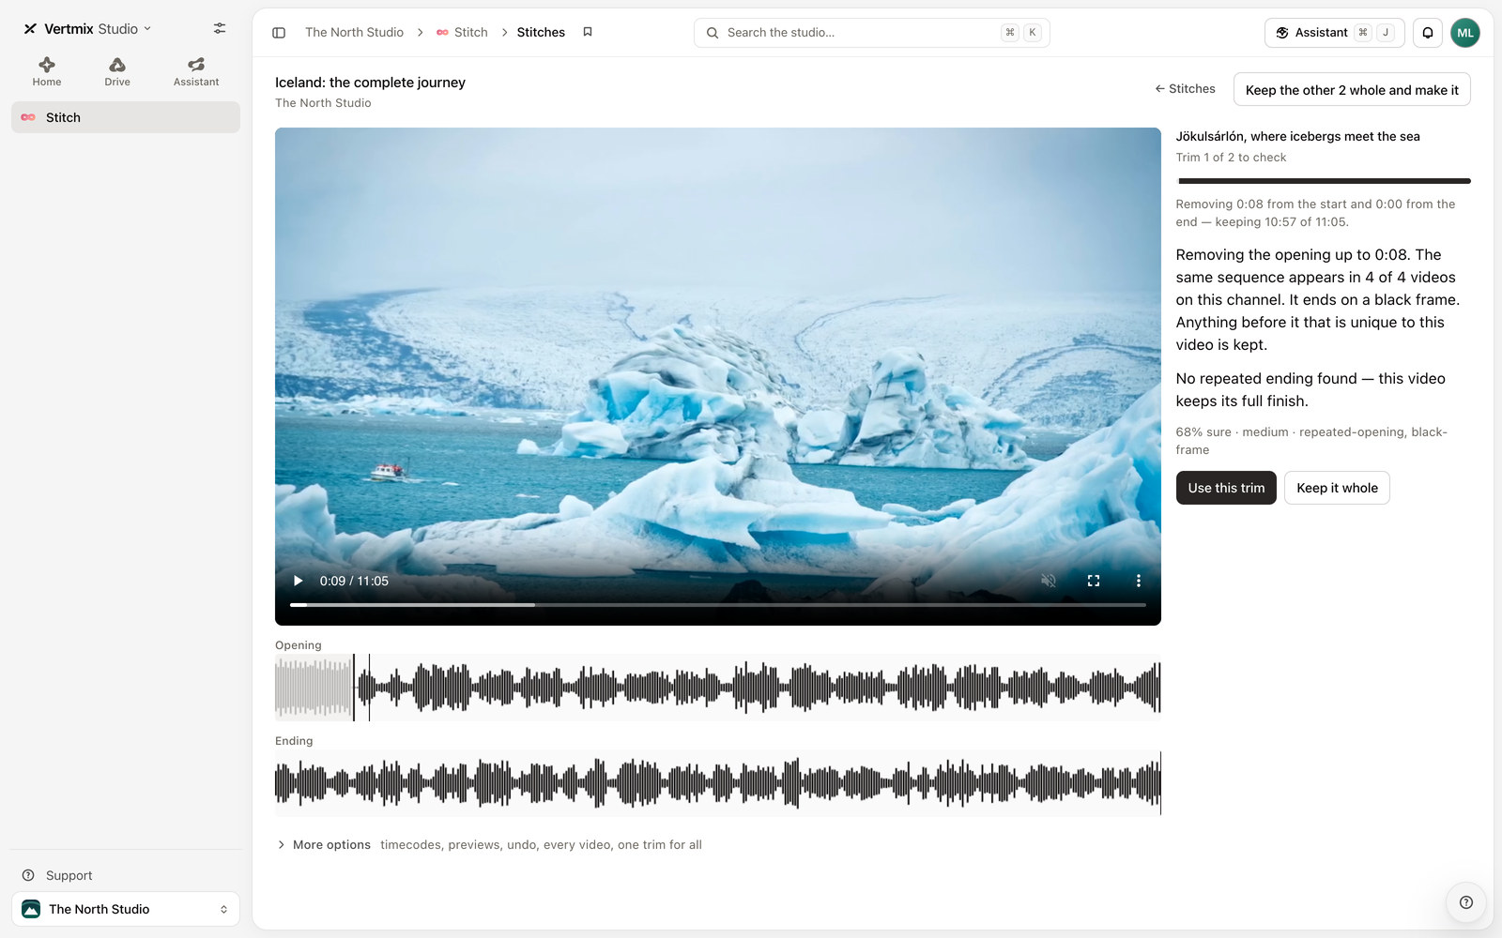Click the text 'Trim 1 of 2 to check'

(1231, 158)
